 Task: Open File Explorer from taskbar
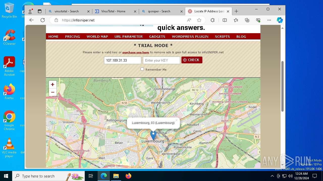pyautogui.click(x=116, y=176)
